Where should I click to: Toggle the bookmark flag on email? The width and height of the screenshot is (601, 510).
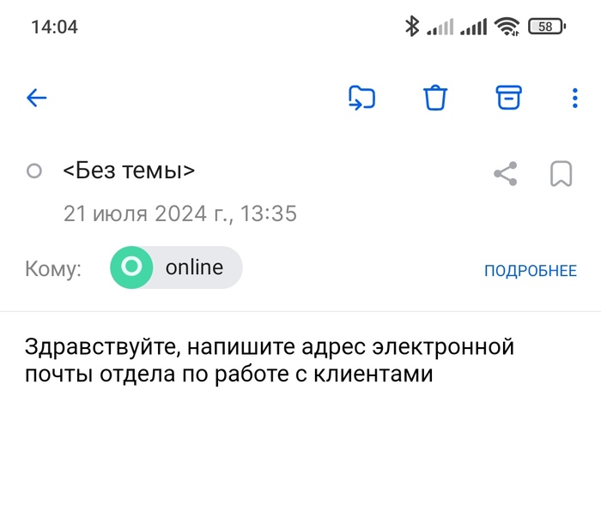(x=561, y=174)
